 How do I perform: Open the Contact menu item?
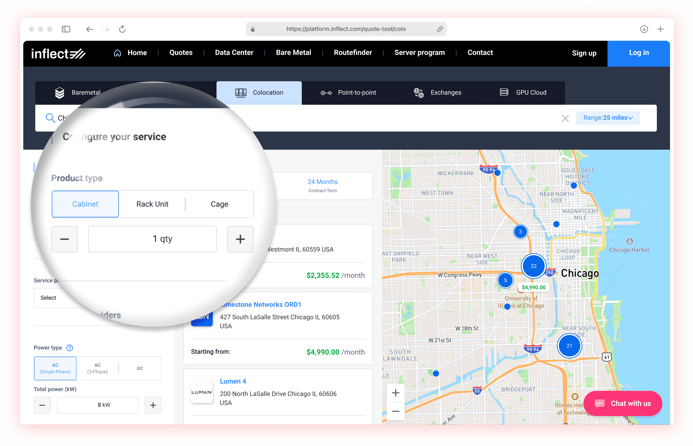(480, 52)
